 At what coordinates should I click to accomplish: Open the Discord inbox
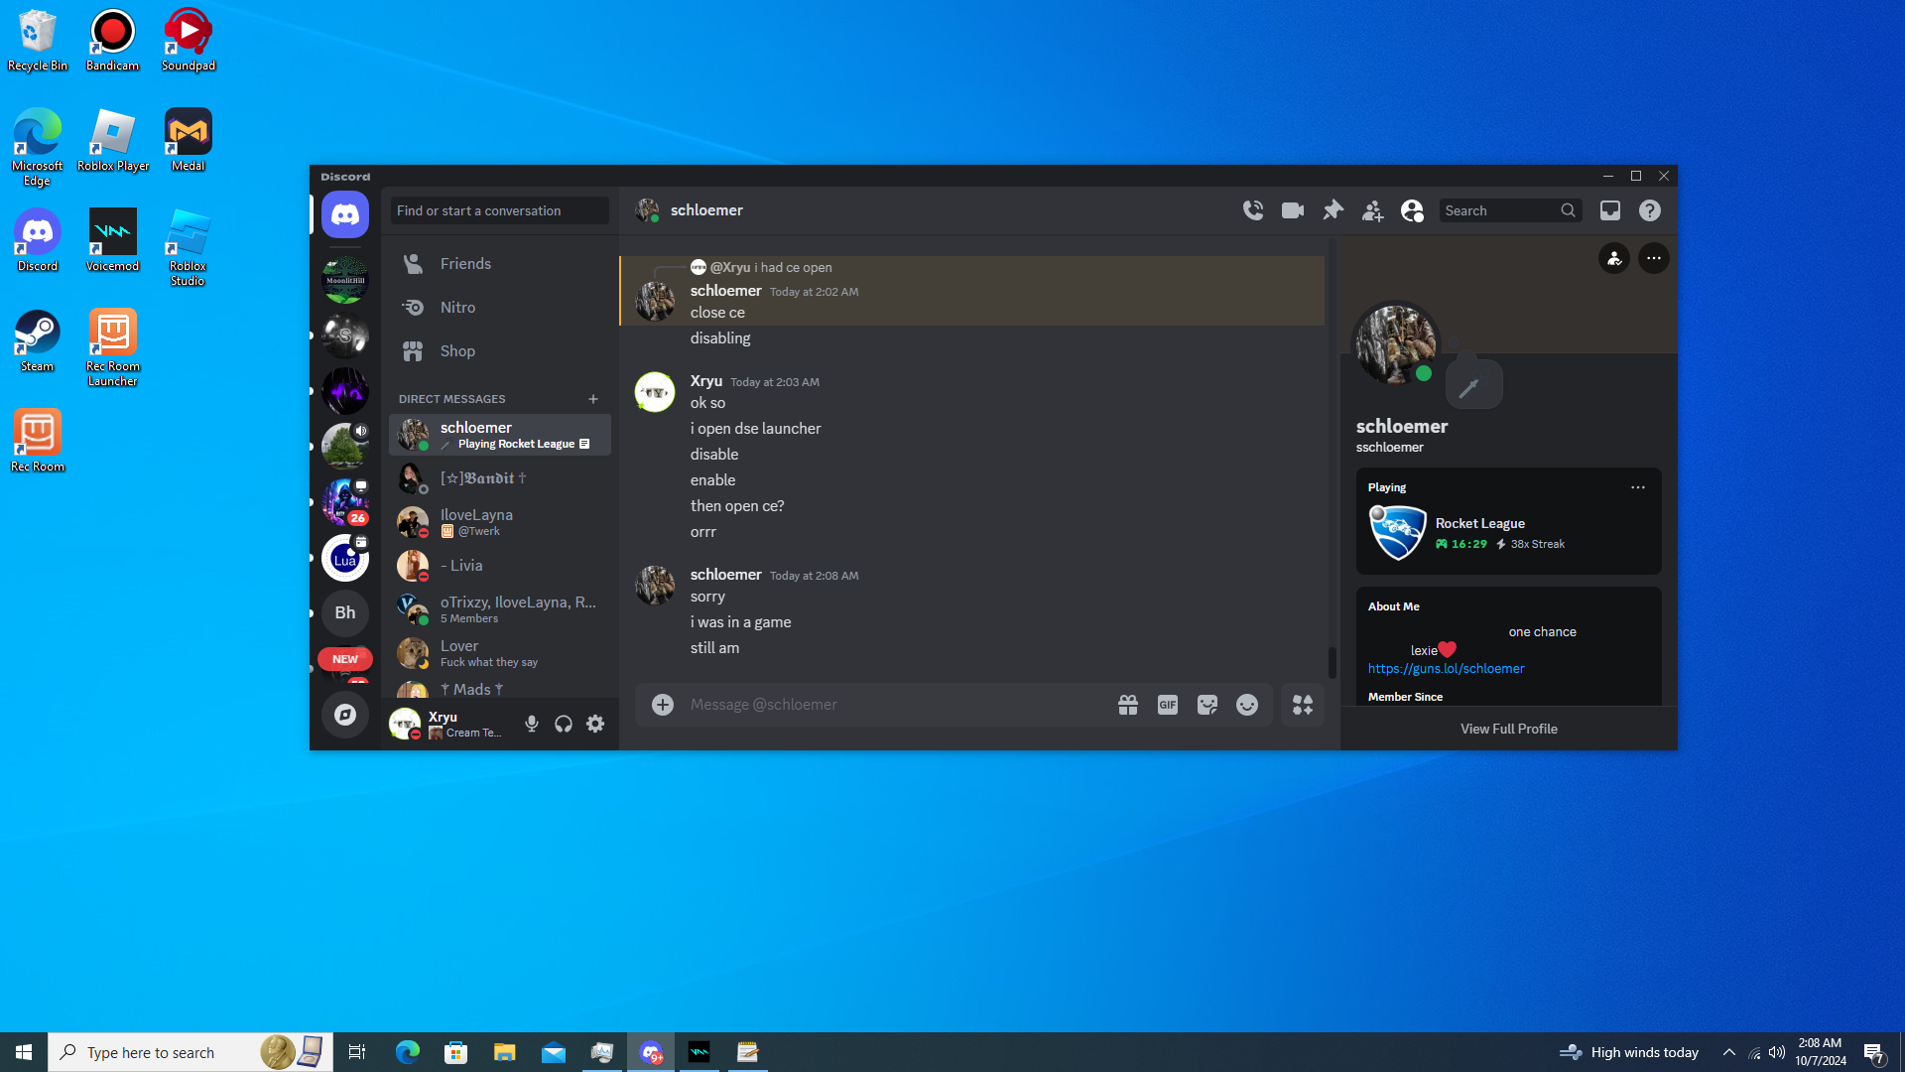pyautogui.click(x=1610, y=210)
